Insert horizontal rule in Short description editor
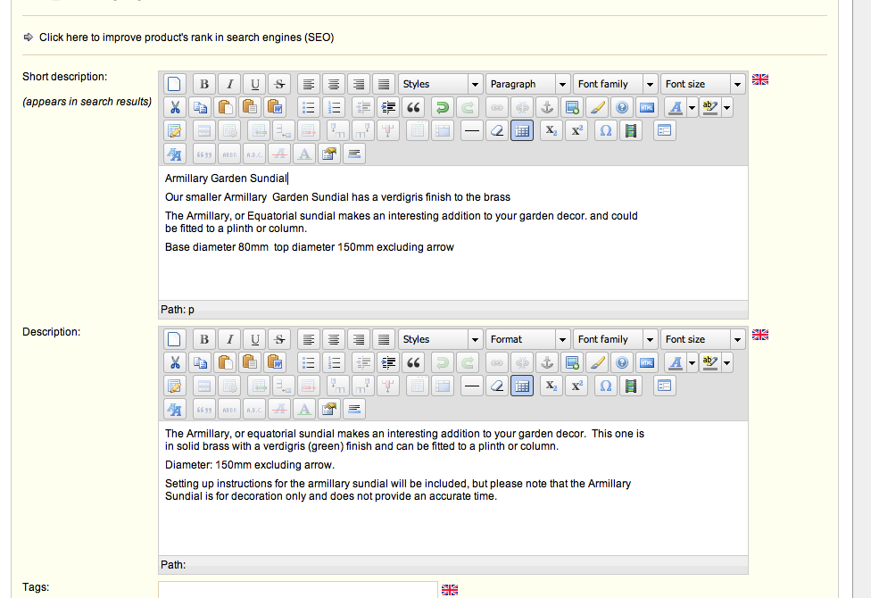The height and width of the screenshot is (598, 871). tap(471, 130)
